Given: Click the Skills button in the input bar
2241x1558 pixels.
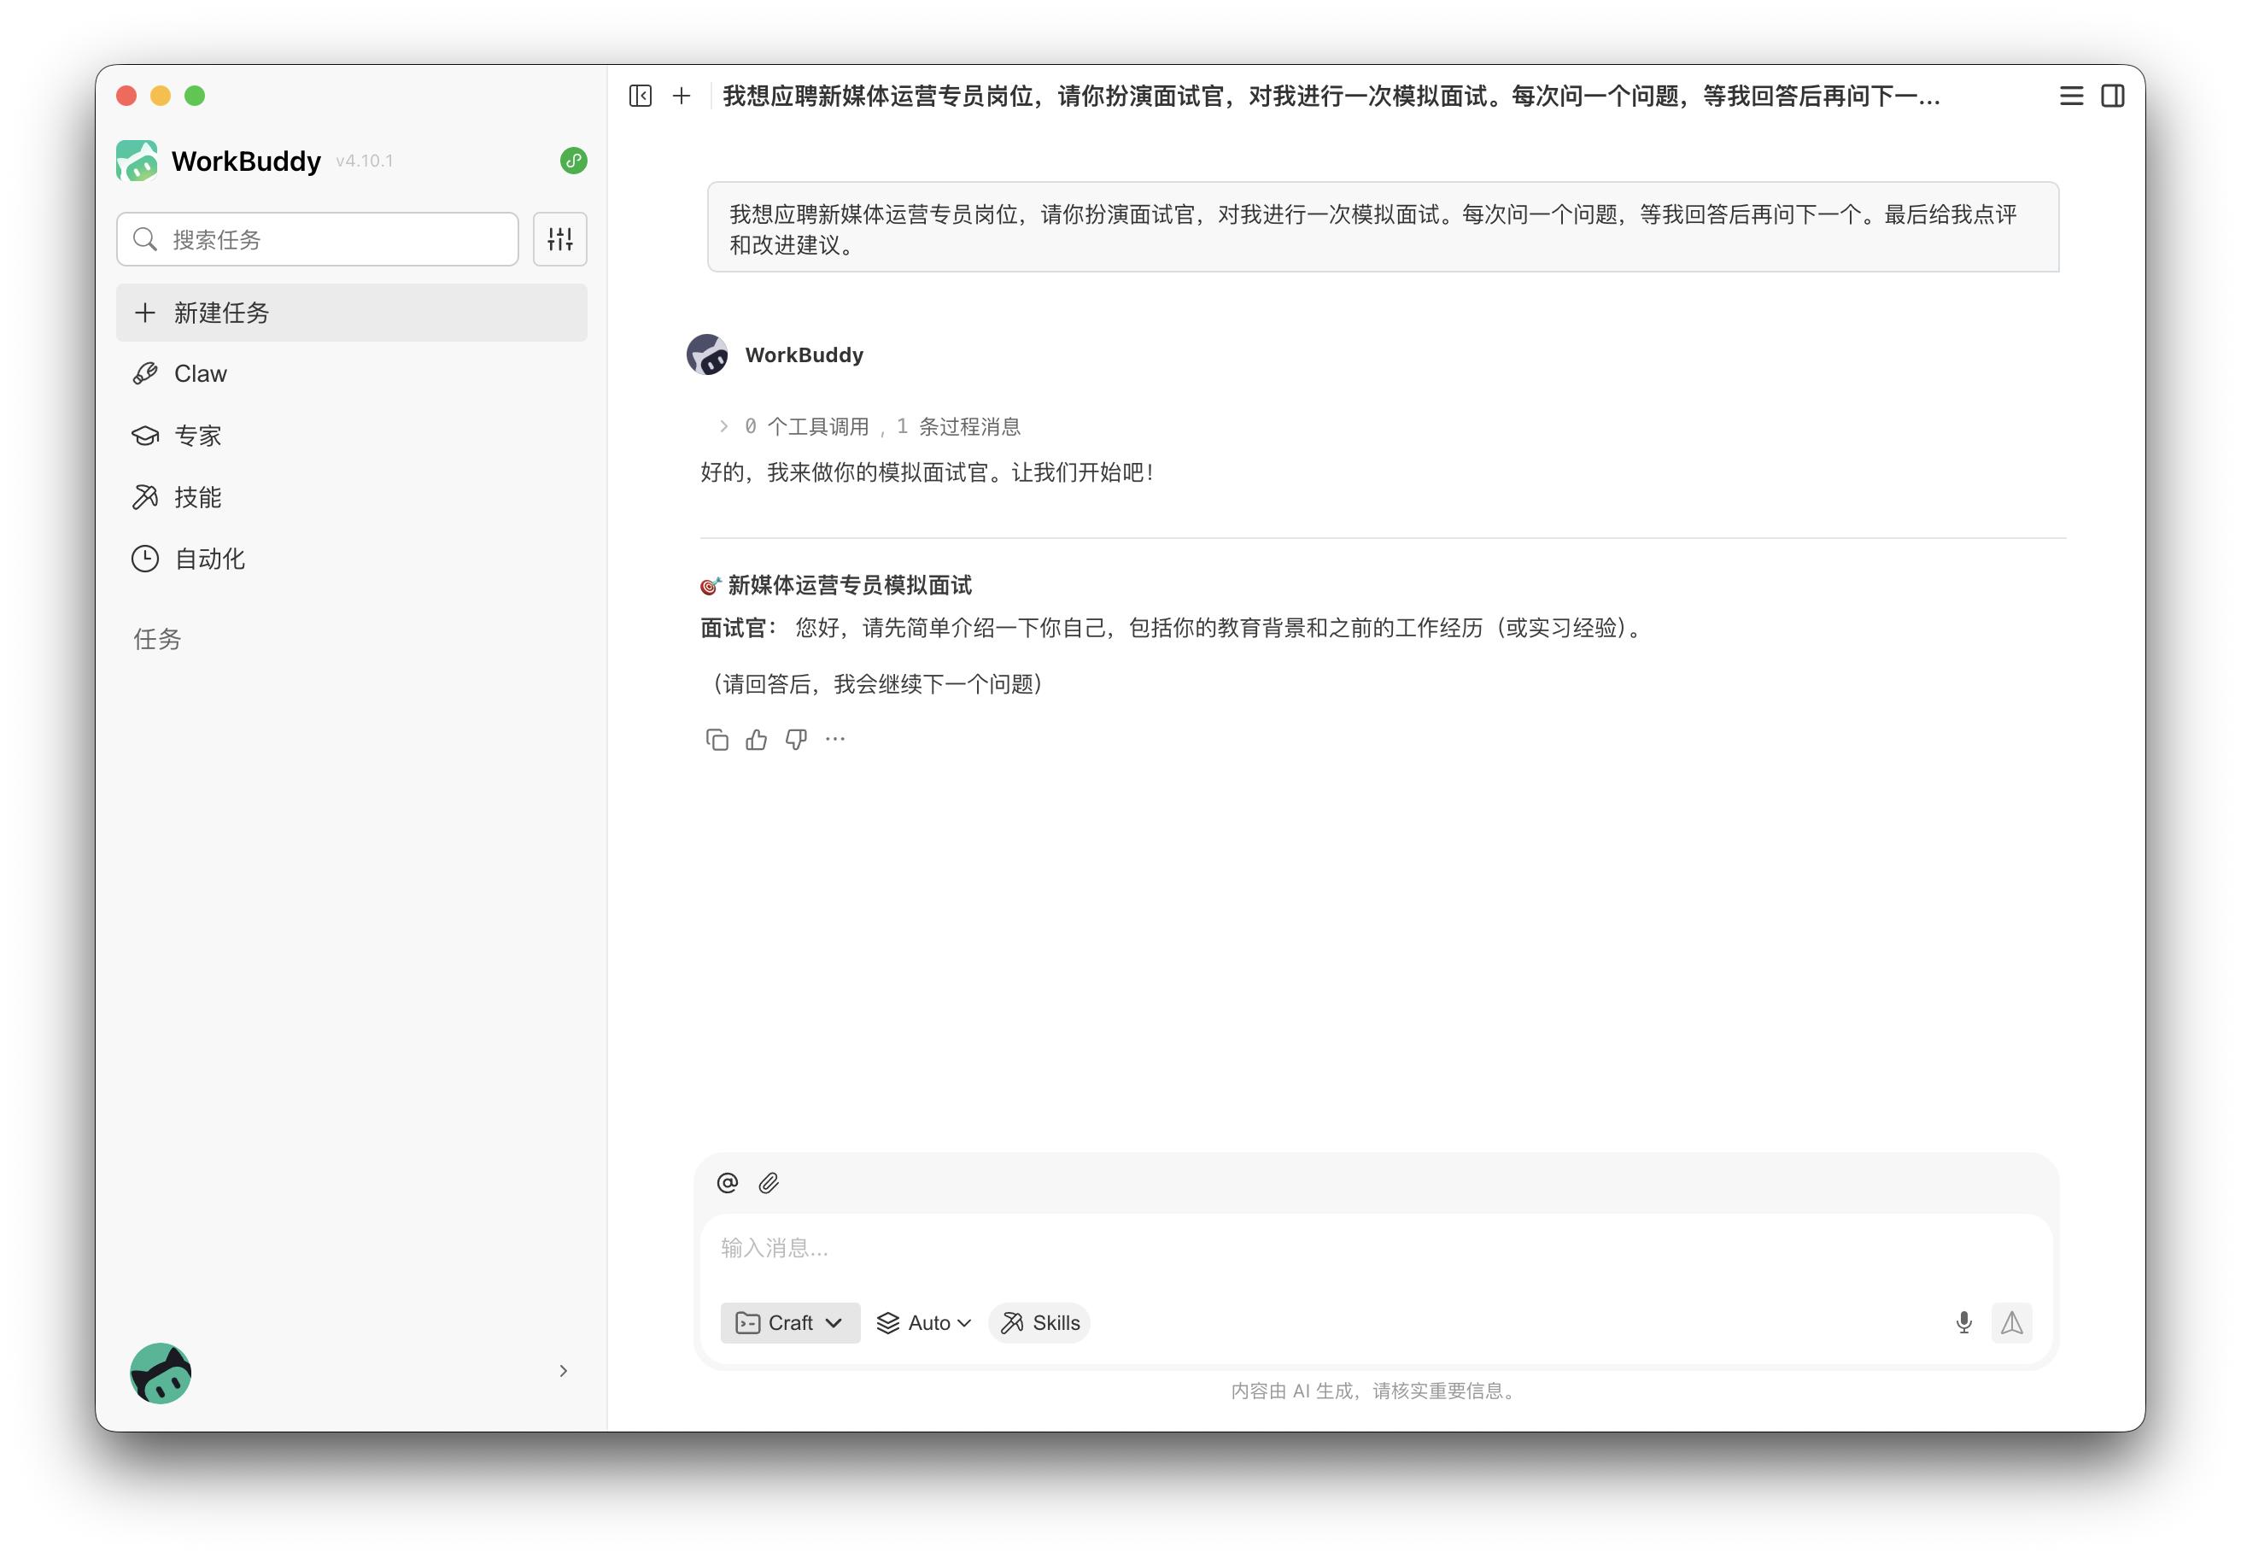Looking at the screenshot, I should (x=1039, y=1323).
